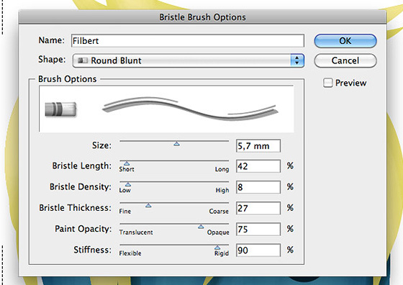This screenshot has height=285, width=403.
Task: Click the Translucent label on Paint Opacity slider
Action: [x=136, y=232]
